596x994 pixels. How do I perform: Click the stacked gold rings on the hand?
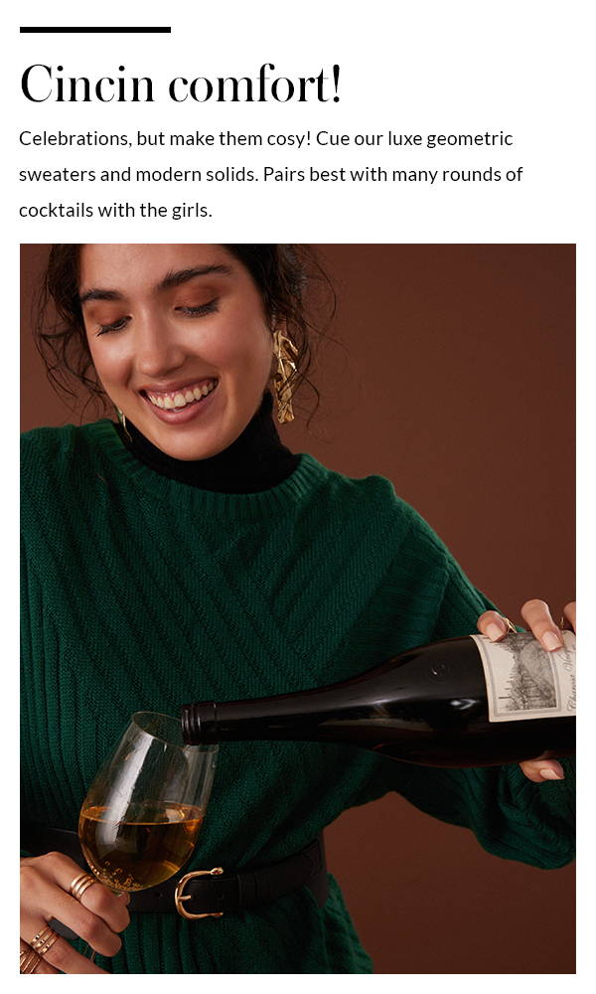(82, 885)
